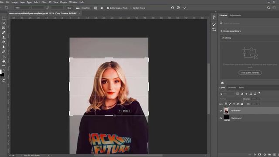The image size is (279, 157).
Task: Change screen mode at toolbar bottom
Action: [3, 81]
